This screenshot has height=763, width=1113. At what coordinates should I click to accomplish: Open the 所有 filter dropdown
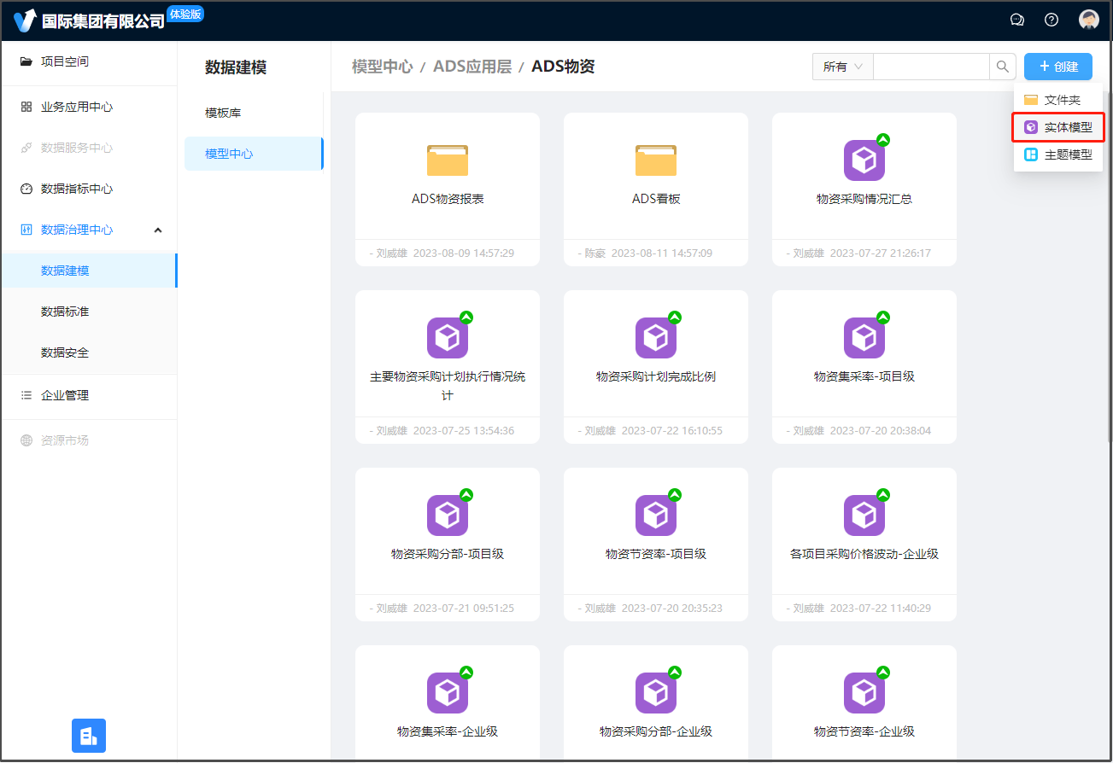click(842, 67)
